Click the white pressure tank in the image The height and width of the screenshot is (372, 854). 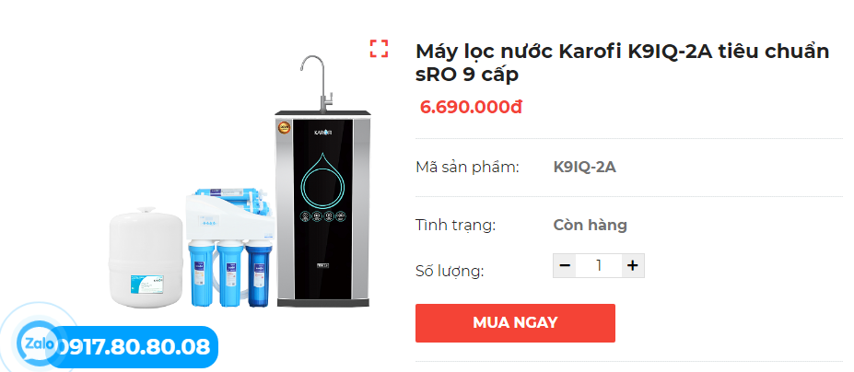pos(146,257)
